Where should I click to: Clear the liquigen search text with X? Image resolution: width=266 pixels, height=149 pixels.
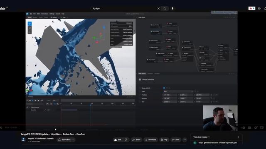158,8
